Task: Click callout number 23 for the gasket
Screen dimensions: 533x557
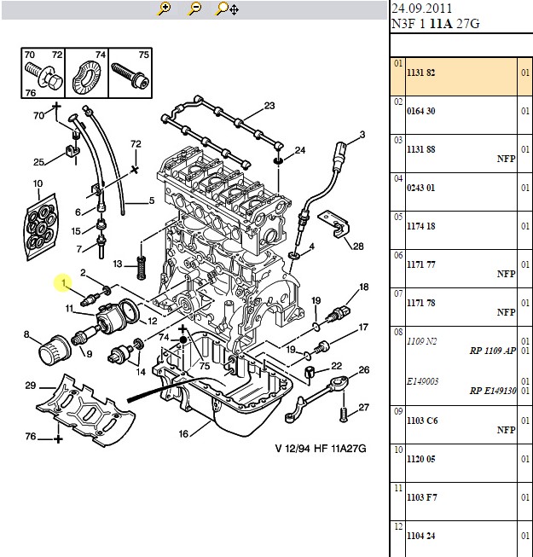Action: click(x=269, y=106)
